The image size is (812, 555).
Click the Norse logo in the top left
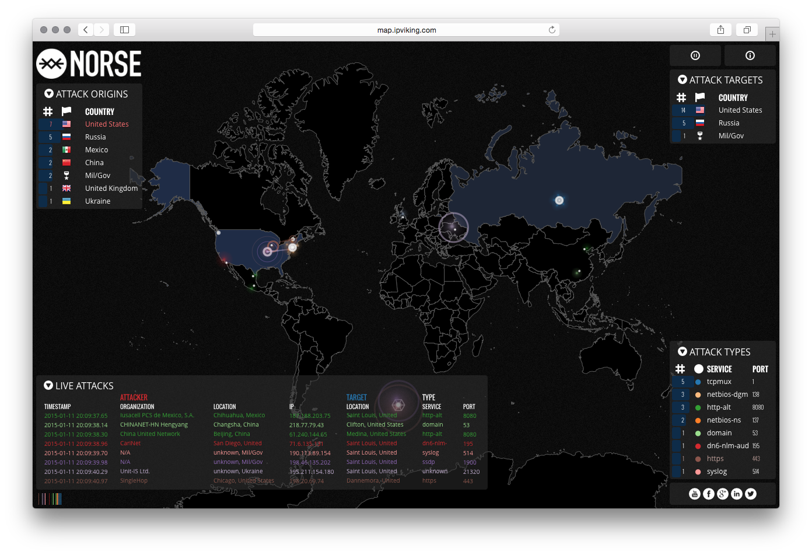pos(88,64)
